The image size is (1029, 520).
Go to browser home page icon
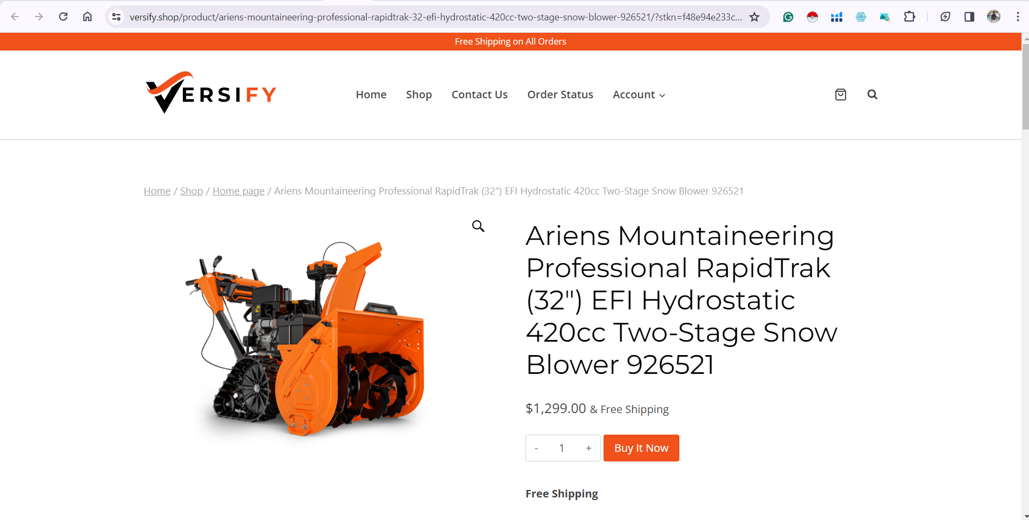pyautogui.click(x=87, y=17)
